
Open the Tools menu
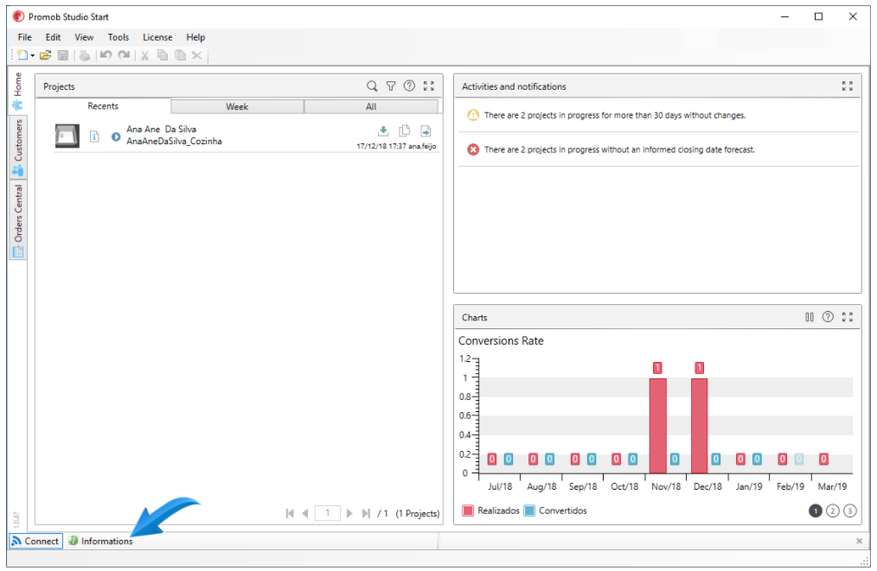[118, 37]
